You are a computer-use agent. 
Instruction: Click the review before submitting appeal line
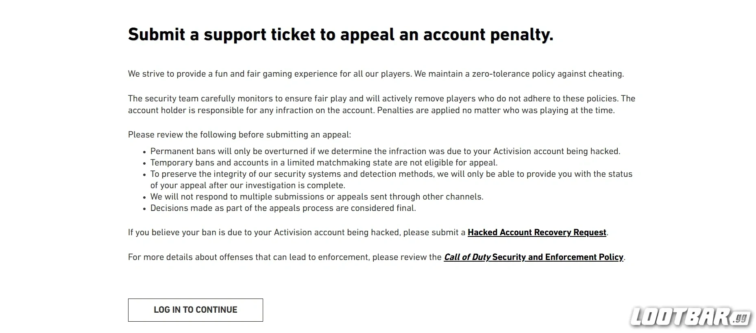[x=240, y=134]
